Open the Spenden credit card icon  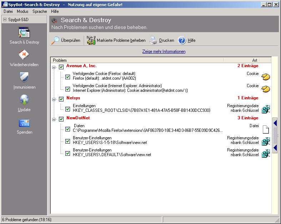click(24, 123)
